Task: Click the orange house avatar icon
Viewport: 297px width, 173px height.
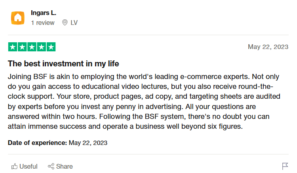Action: 17,18
